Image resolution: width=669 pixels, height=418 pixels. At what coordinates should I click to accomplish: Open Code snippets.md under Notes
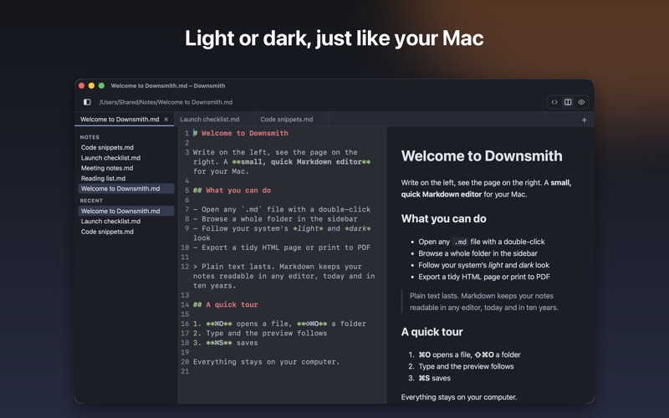point(126,148)
